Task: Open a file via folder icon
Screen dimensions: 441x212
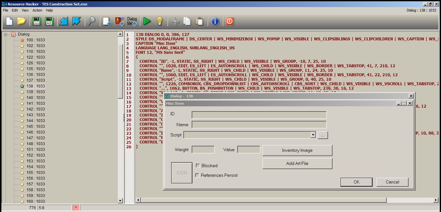Action: [22, 21]
